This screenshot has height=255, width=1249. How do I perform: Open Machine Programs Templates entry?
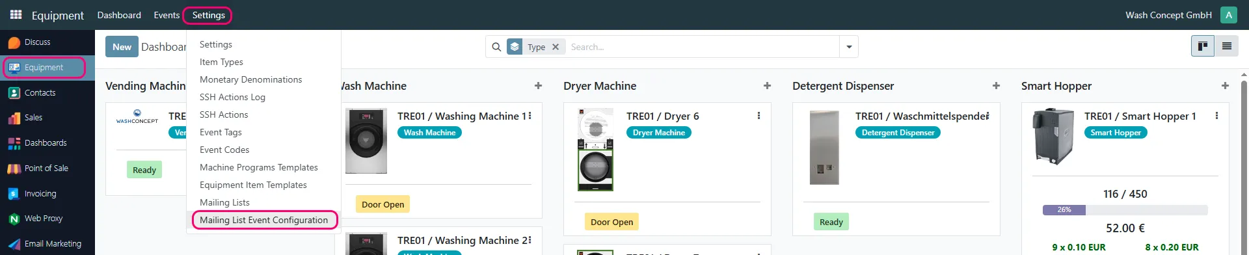tap(259, 167)
